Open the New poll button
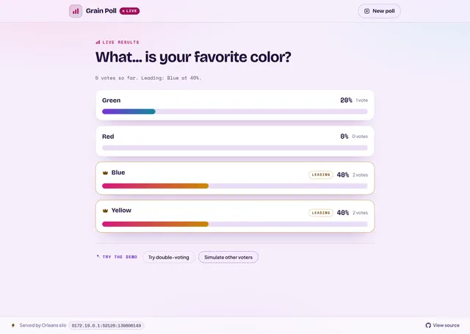This screenshot has height=334, width=470. (x=379, y=11)
